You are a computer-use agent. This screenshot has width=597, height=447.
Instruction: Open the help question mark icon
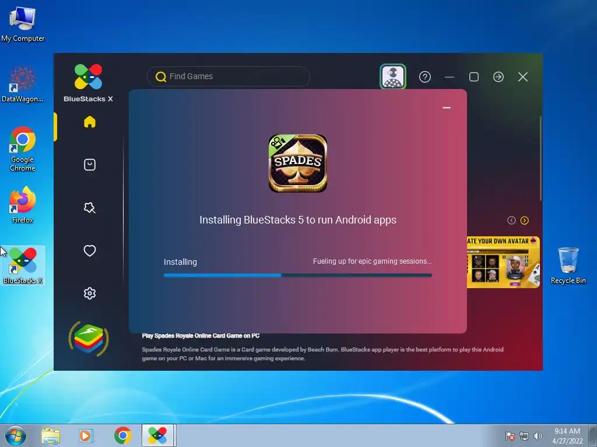(x=425, y=77)
